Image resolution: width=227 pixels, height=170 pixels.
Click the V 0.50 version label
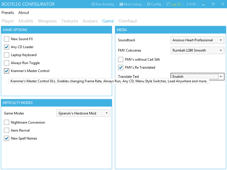[x=191, y=4]
